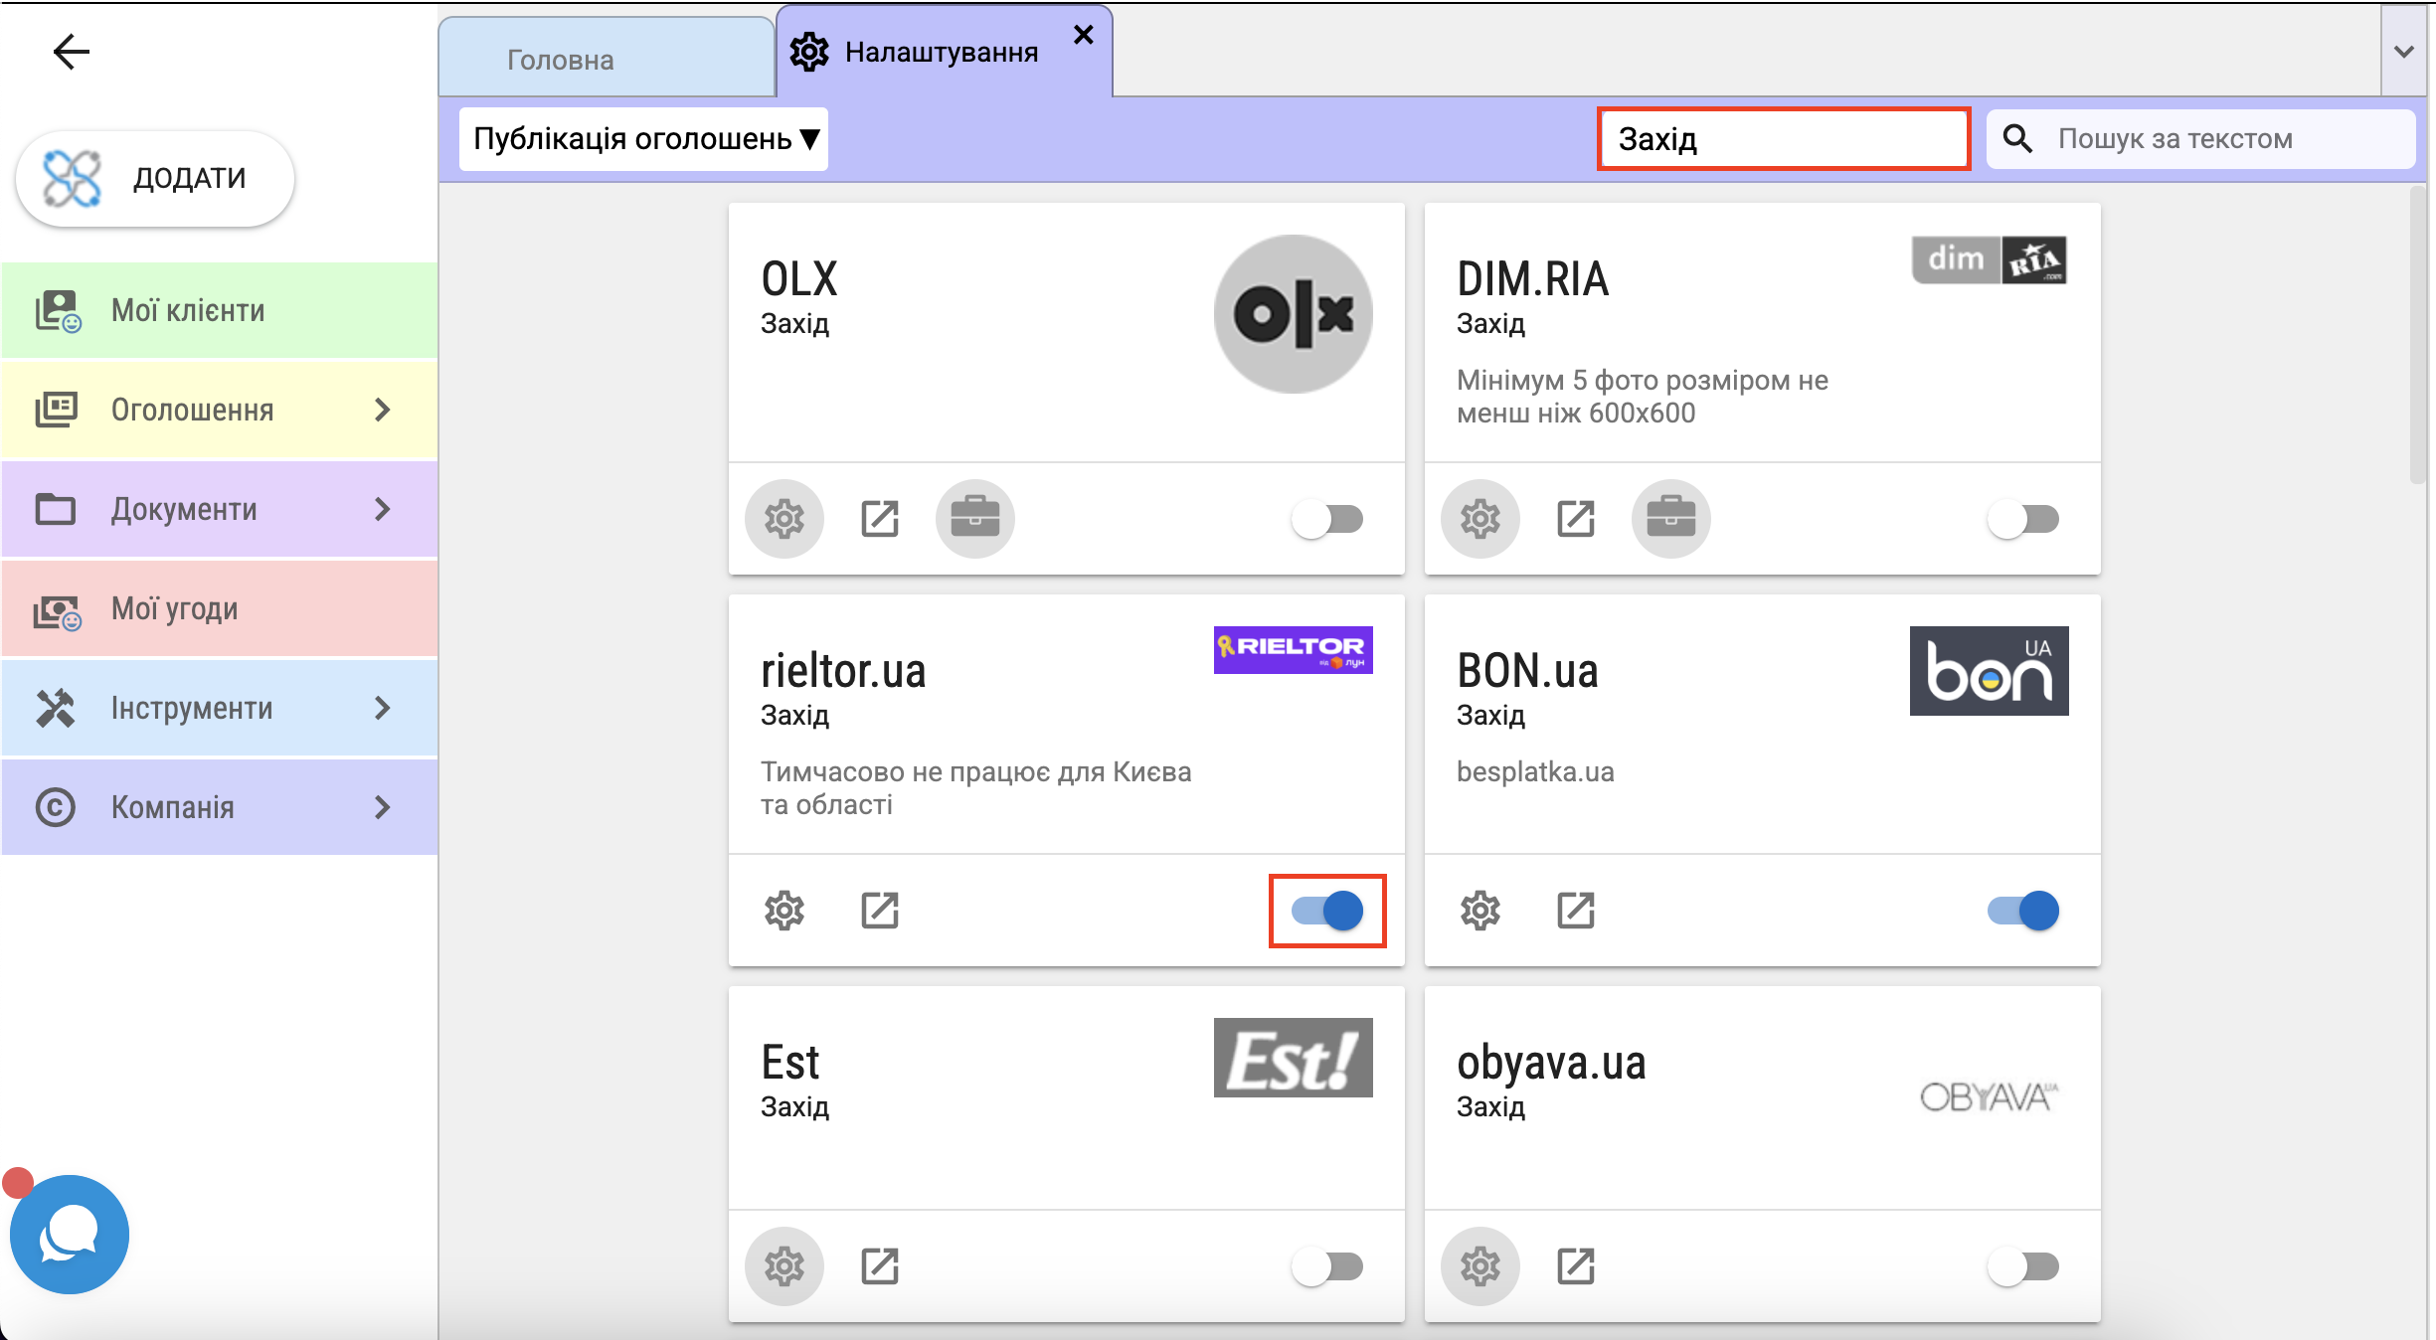Click Тимчасово не працює note
Viewport: 2436px width, 1340px height.
(975, 788)
